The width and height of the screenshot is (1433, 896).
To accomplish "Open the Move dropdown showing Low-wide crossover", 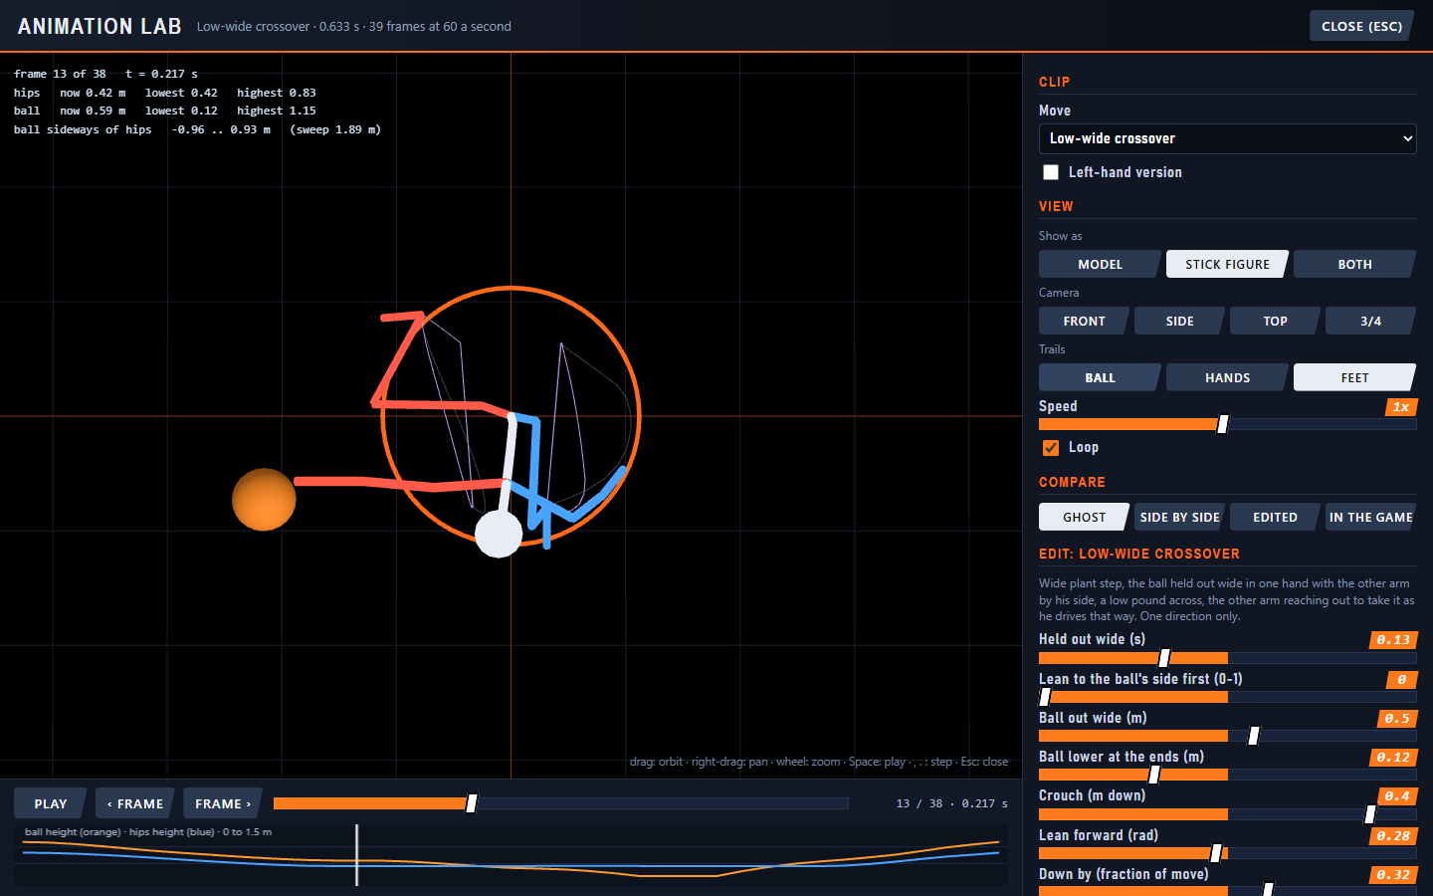I will click(x=1227, y=138).
